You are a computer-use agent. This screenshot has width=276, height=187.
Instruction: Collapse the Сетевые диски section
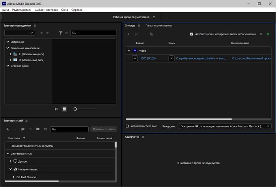click(x=7, y=66)
